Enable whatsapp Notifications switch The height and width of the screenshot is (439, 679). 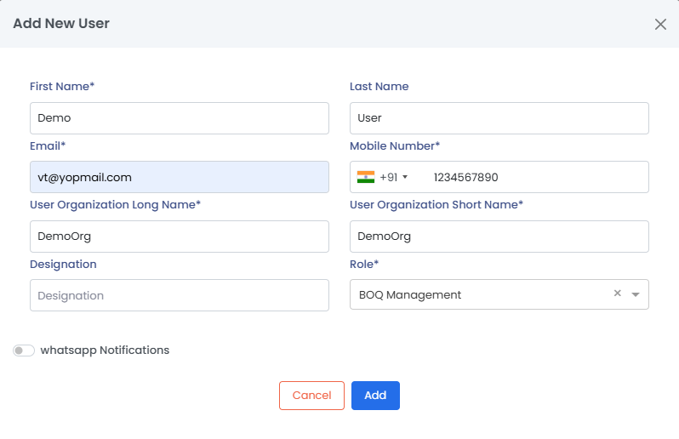(24, 351)
